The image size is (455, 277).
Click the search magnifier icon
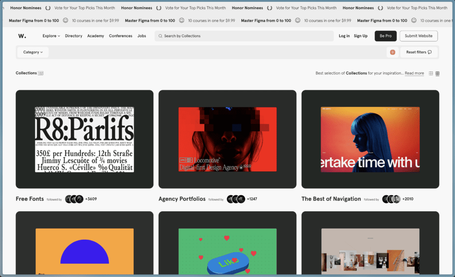tap(160, 36)
